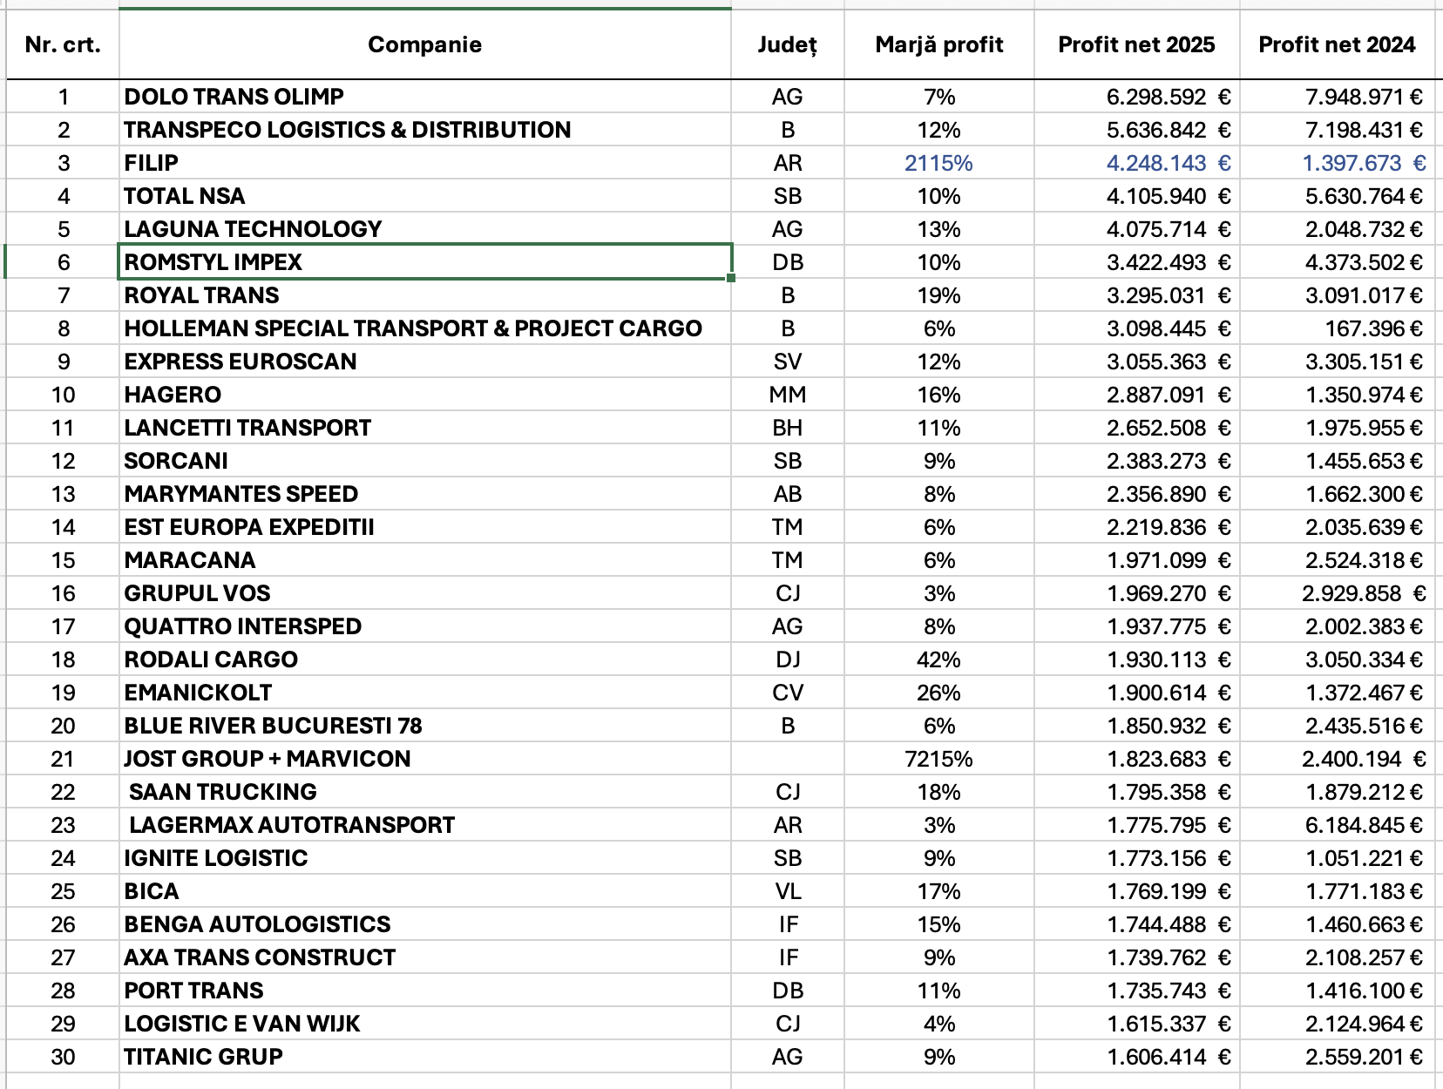
Task: Click the CV county code for EMANICKOLT
Action: (x=788, y=693)
